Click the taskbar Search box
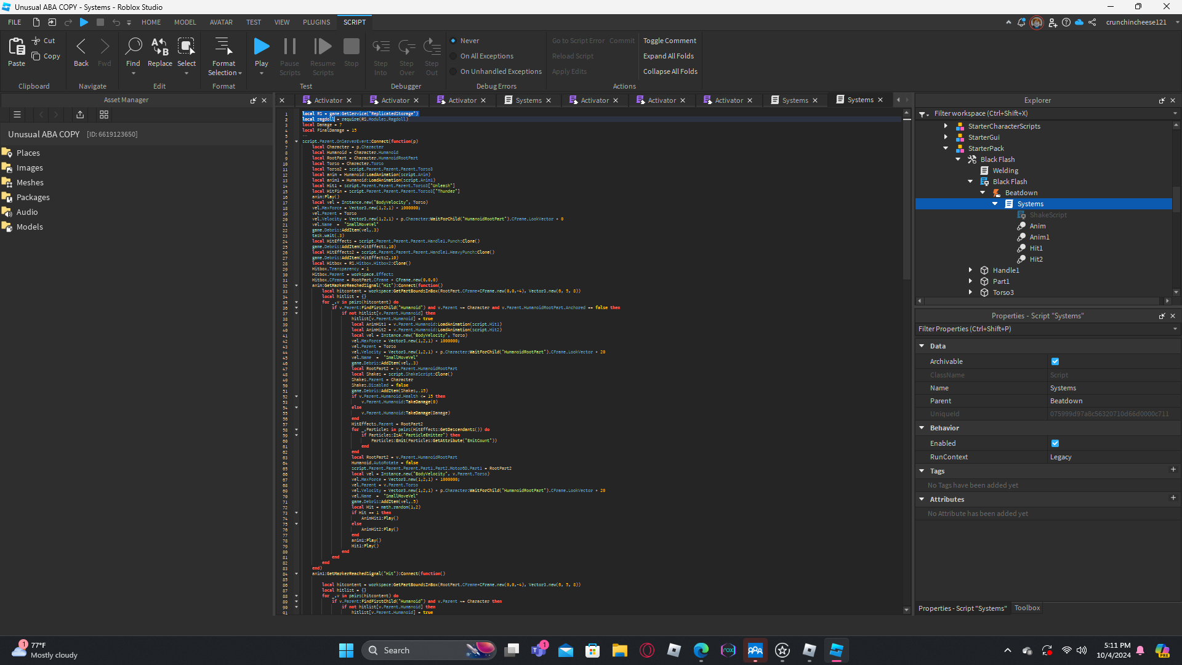 point(430,650)
